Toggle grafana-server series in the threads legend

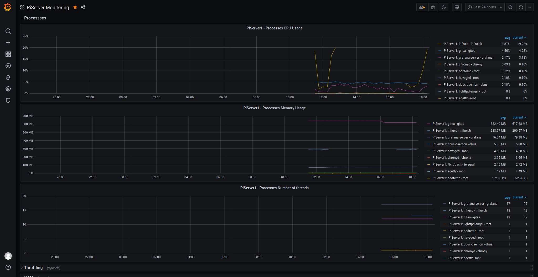click(x=473, y=204)
